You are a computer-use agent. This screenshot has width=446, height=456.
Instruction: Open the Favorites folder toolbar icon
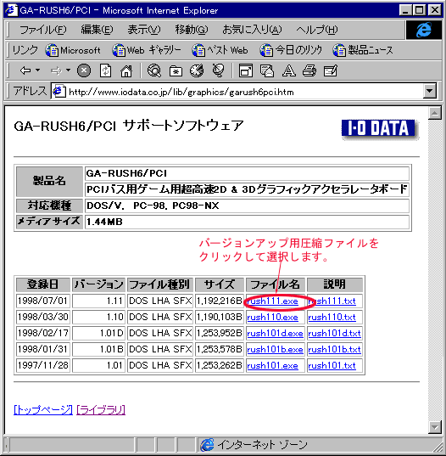coord(176,70)
